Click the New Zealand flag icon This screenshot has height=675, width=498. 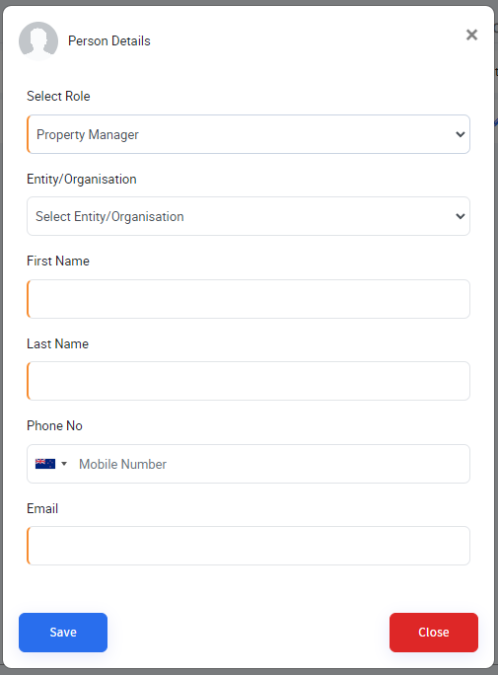(45, 464)
